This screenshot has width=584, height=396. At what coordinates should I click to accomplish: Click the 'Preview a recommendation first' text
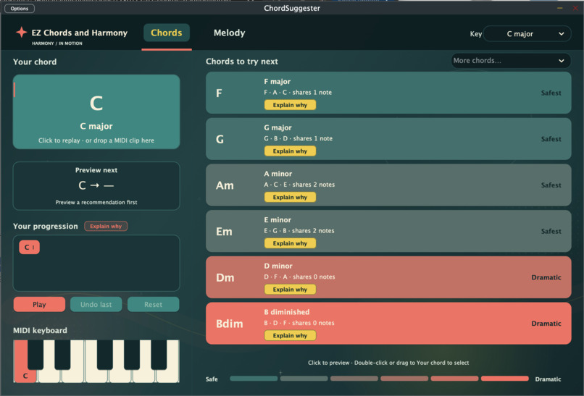point(96,202)
